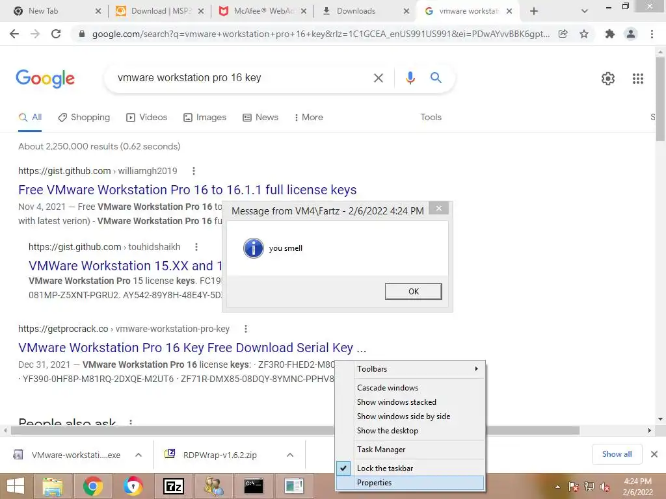Open VMware-workstation exe download options

pos(139,455)
